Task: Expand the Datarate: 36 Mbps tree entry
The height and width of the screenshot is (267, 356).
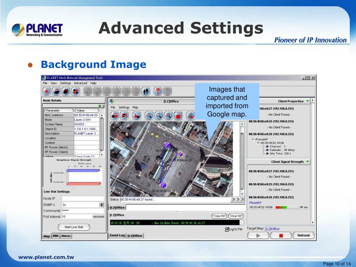Action: coord(268,150)
